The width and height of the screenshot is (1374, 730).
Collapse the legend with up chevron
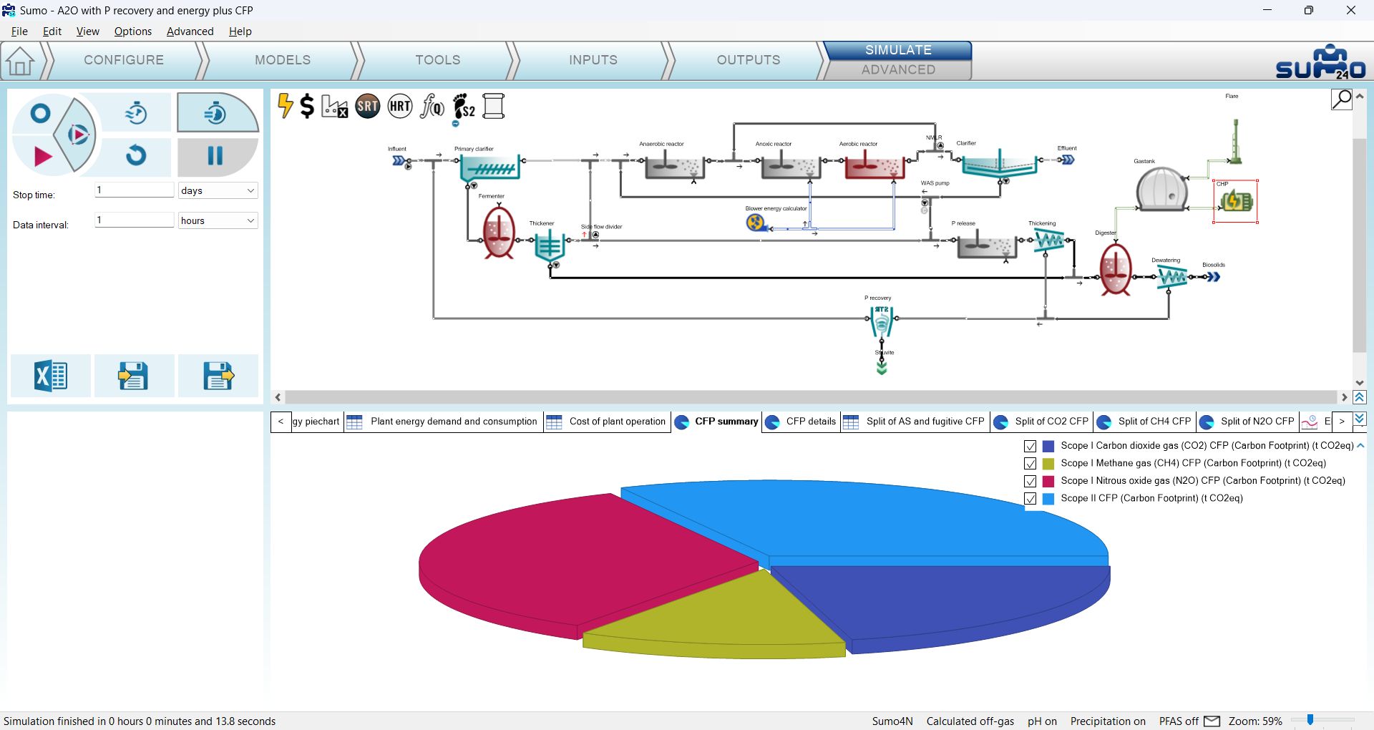(1360, 445)
